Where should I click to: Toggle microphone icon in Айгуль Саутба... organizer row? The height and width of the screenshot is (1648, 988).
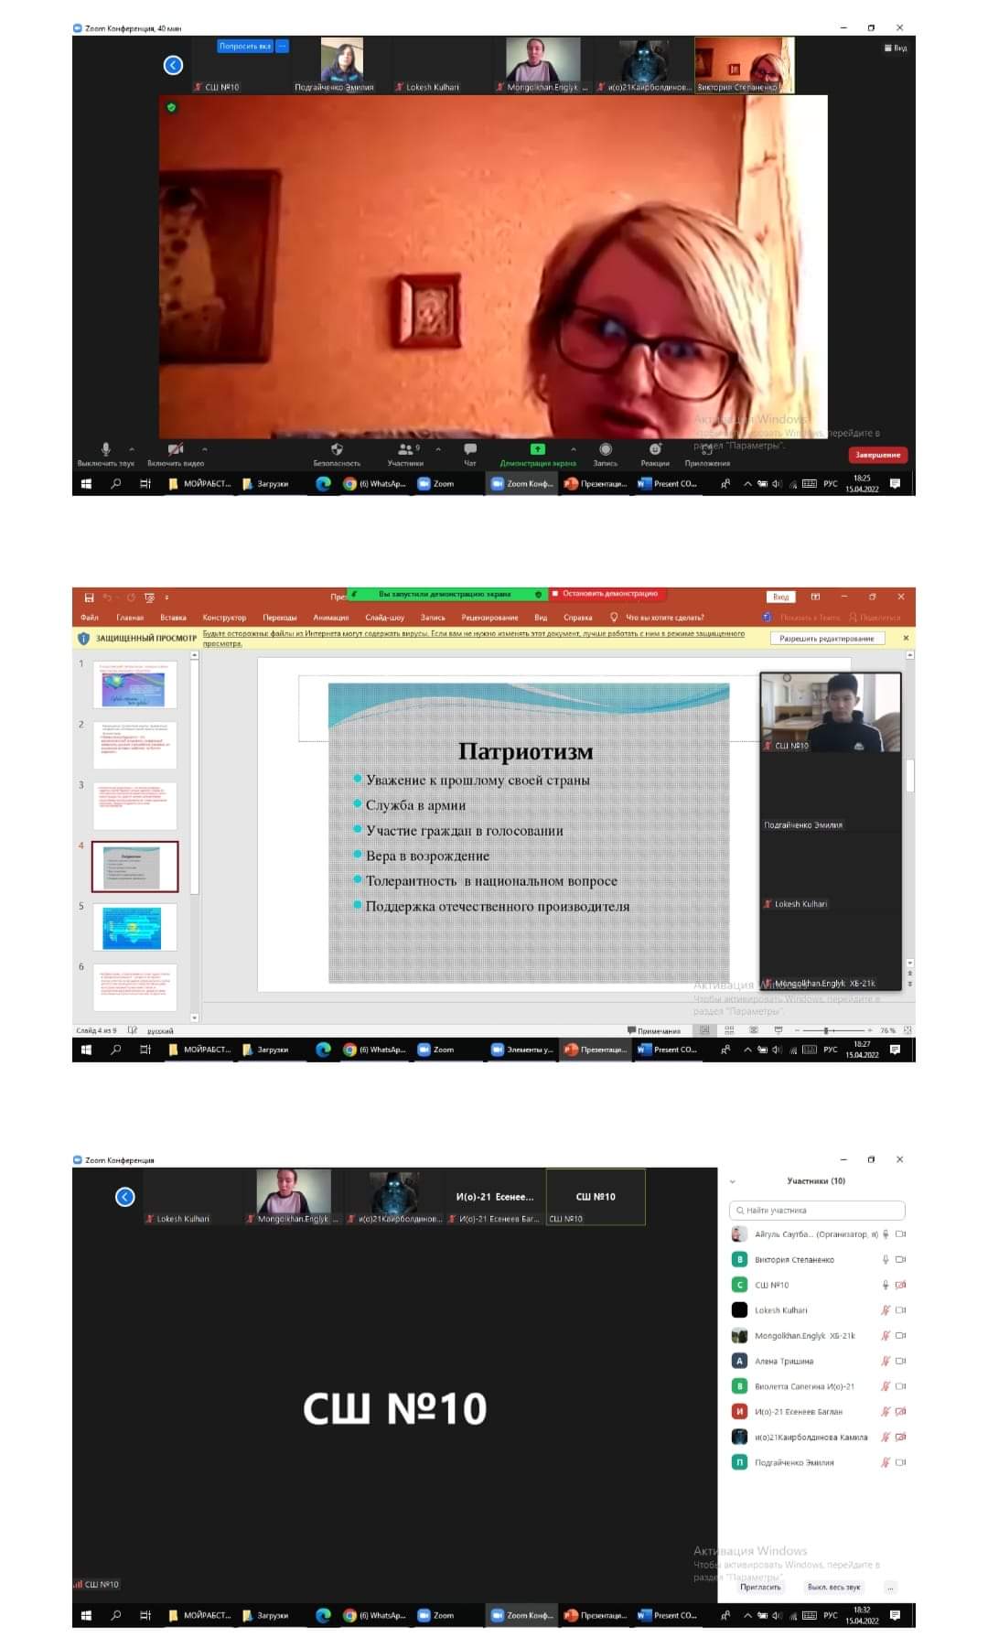886,1233
